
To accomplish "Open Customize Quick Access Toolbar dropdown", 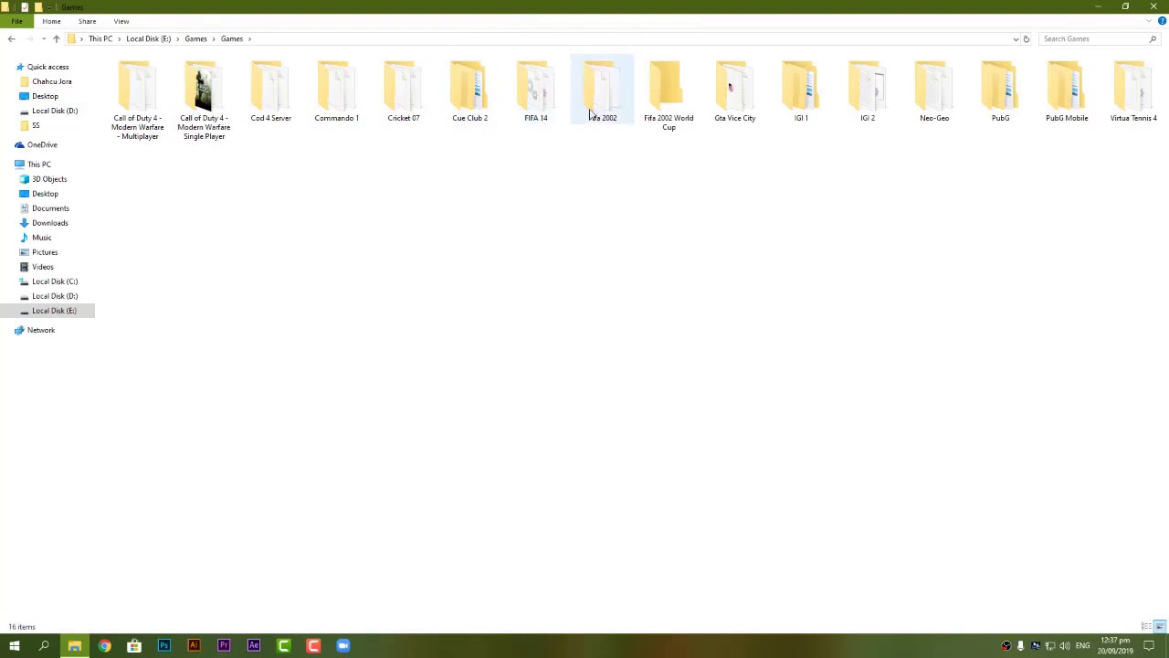I will coord(49,7).
